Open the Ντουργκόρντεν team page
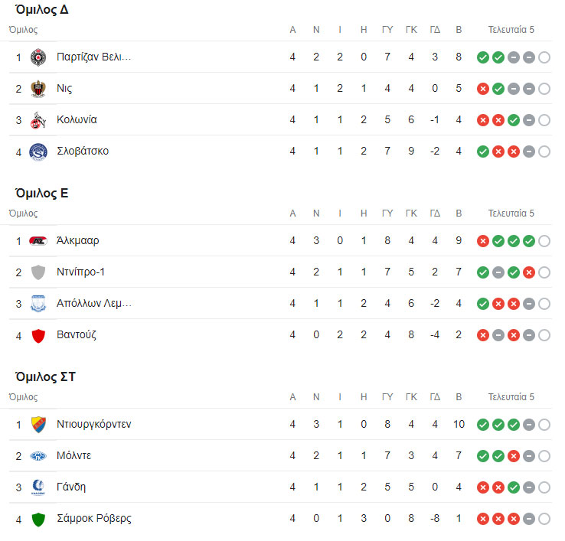 coord(93,425)
